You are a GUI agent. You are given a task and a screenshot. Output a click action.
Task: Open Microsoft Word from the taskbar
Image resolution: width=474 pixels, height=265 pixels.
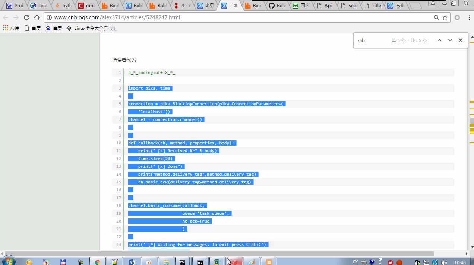(132, 262)
